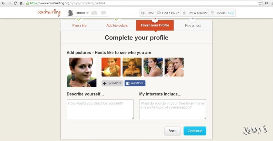273x141 pixels.
Task: Open the QR extension icon
Action: [x=267, y=3]
